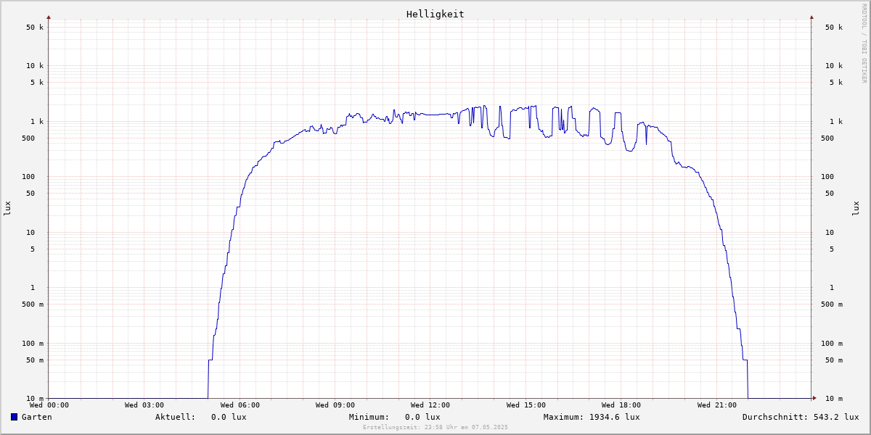Click the Minimum 0.0 lux value
Viewport: 871px width, 435px height.
(x=422, y=417)
